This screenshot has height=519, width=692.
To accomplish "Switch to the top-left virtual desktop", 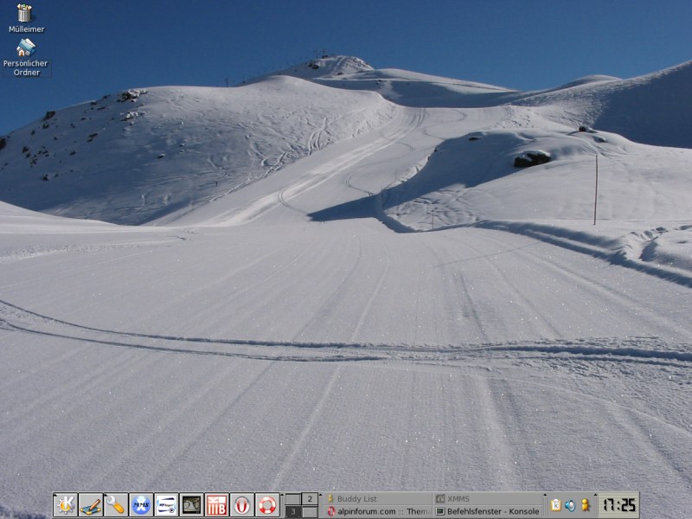I will point(293,498).
